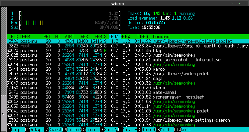Sort by the NI column header
The image size is (249, 132).
pyautogui.click(x=58, y=36)
